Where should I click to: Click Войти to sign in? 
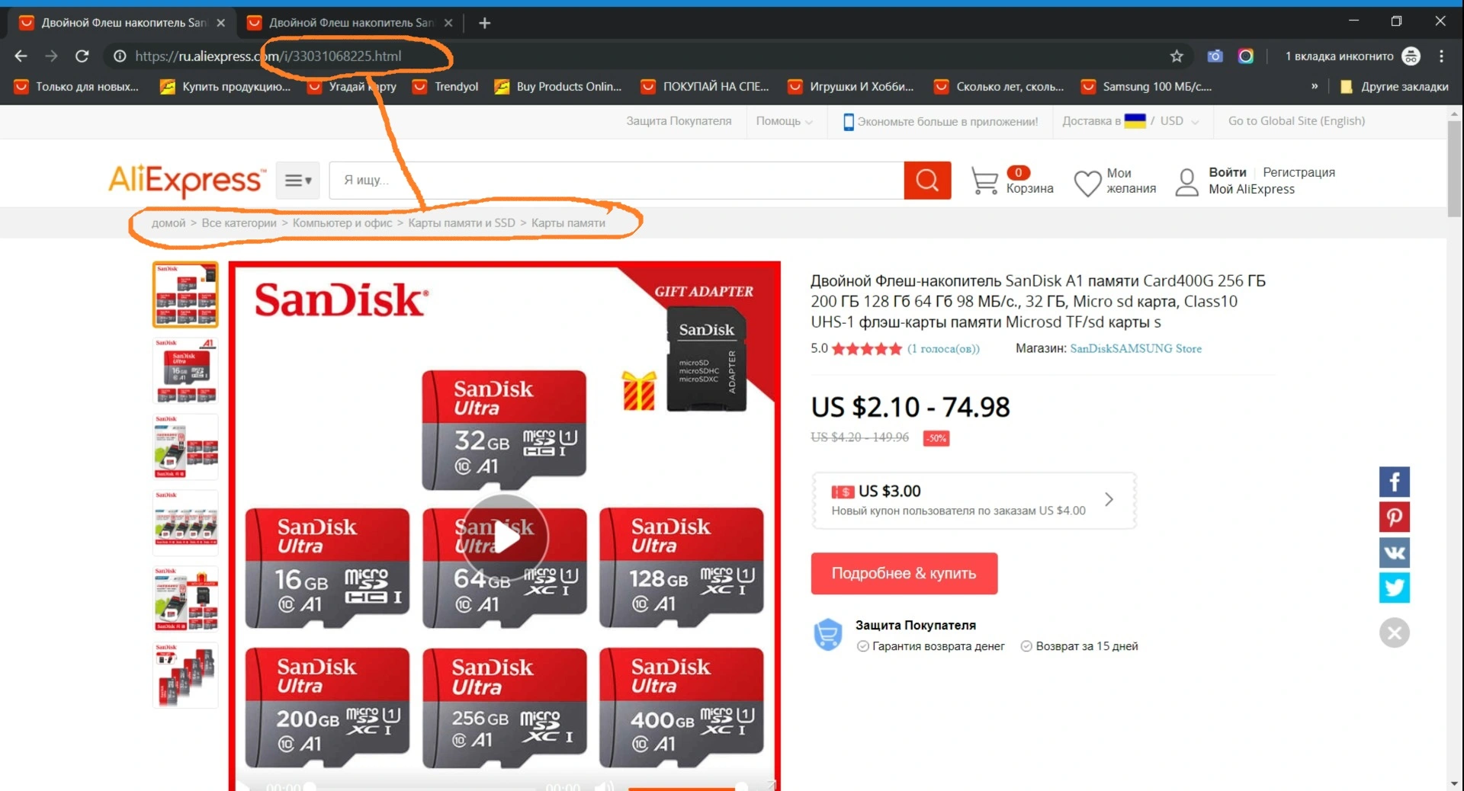pyautogui.click(x=1228, y=172)
